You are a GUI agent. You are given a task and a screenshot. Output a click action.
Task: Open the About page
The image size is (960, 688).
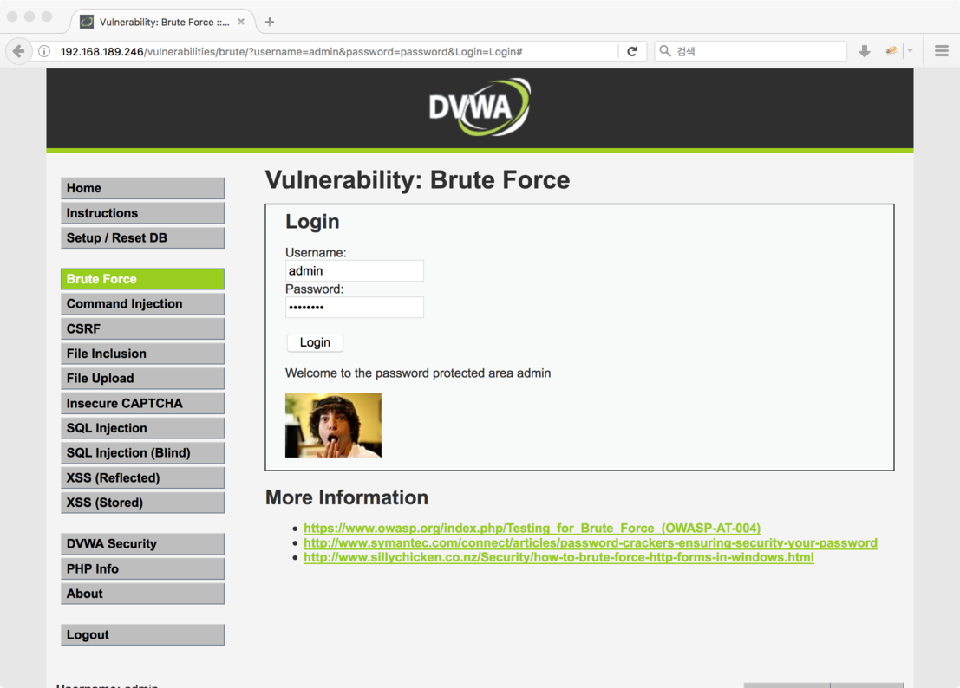(x=142, y=594)
